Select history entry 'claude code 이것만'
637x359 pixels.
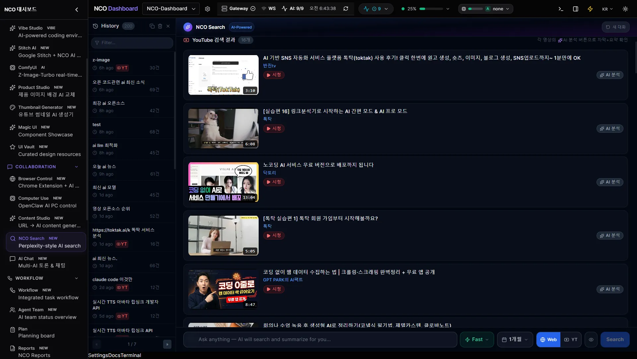click(131, 283)
